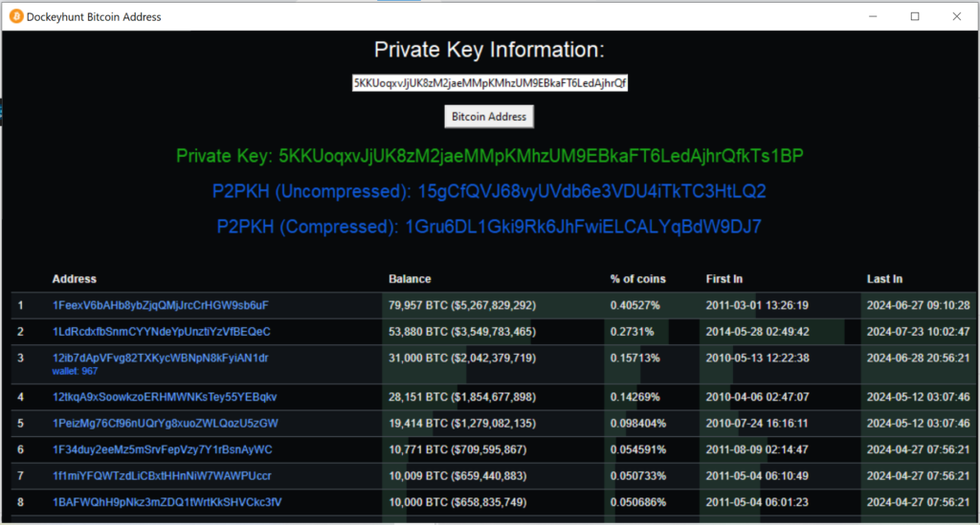The width and height of the screenshot is (980, 525).
Task: Focus the private key input field
Action: 489,83
